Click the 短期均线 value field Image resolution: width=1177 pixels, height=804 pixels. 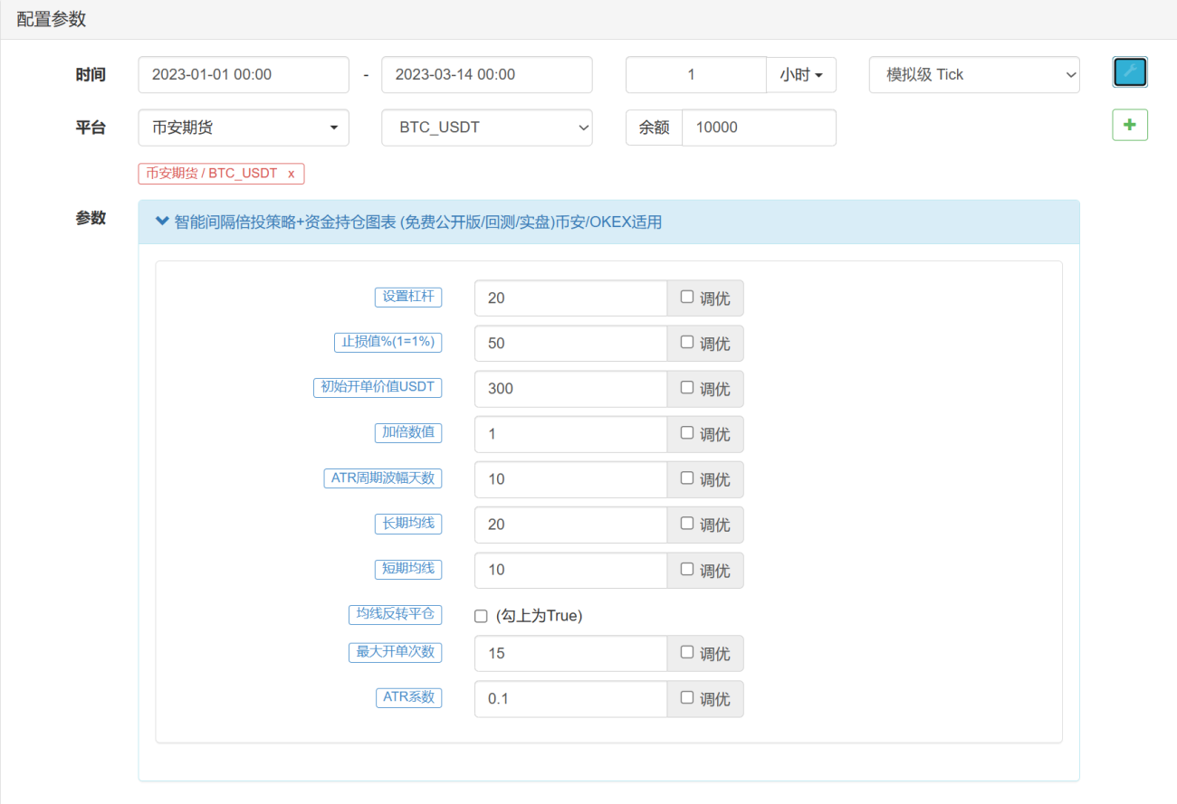pyautogui.click(x=571, y=571)
